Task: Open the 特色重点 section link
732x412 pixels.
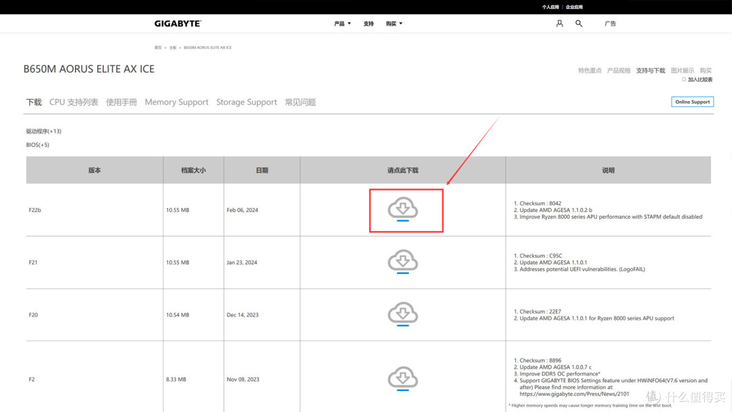Action: click(590, 70)
